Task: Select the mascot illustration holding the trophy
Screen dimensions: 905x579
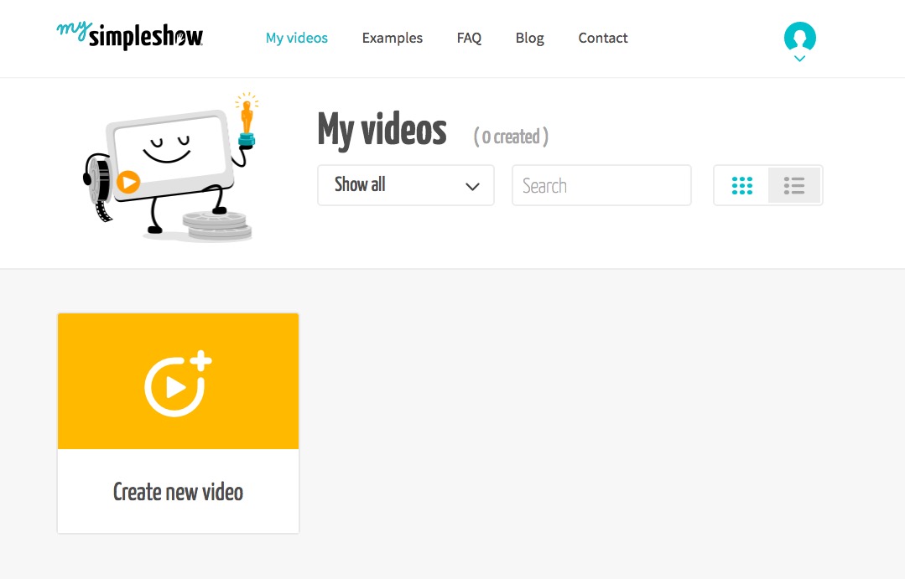Action: (168, 168)
